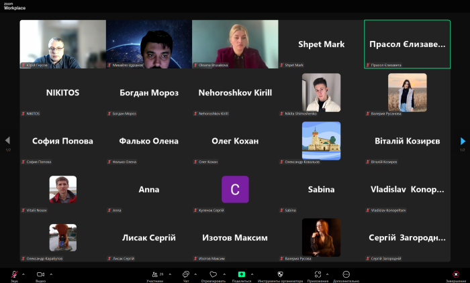Expand the arrow next to Чат
Image resolution: width=470 pixels, height=283 pixels.
(x=195, y=274)
